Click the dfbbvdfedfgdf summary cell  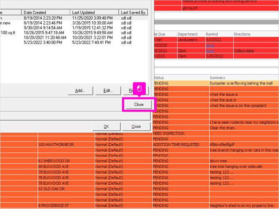244,144
